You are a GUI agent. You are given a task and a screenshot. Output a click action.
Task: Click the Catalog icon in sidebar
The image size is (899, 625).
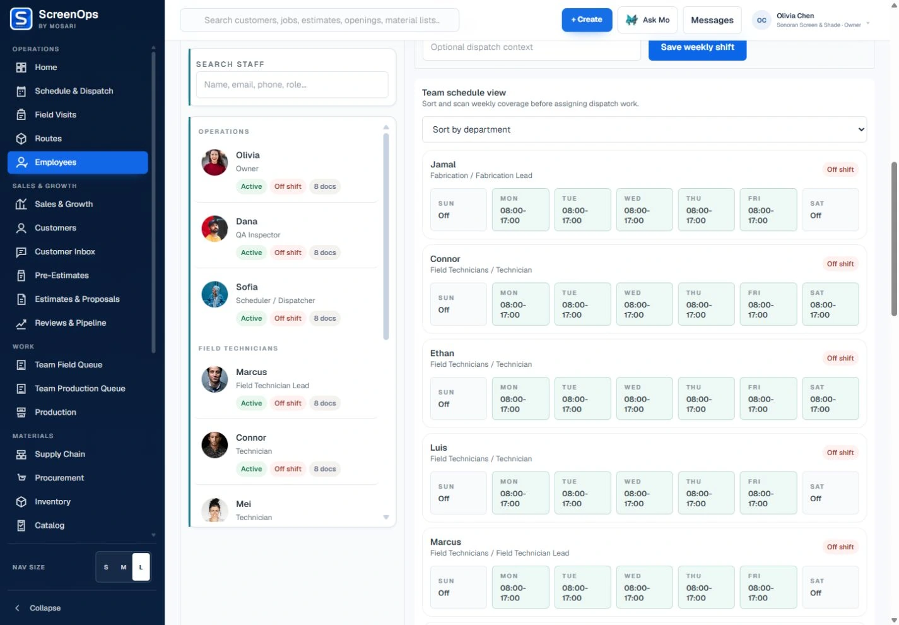21,526
